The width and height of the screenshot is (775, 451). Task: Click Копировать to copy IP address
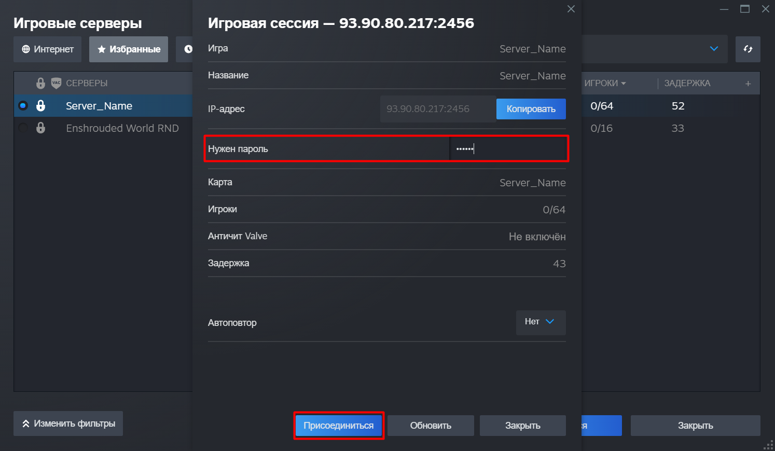(x=531, y=109)
